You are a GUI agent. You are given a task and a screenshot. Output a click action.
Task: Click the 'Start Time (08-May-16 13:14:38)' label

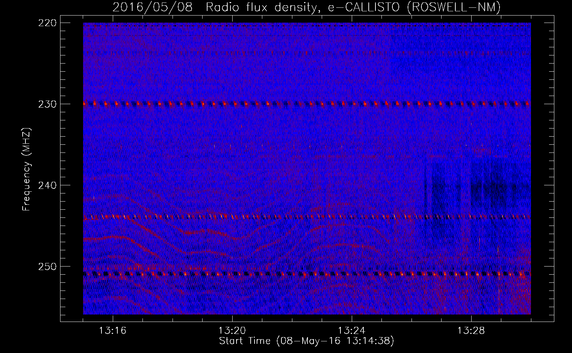(x=307, y=341)
